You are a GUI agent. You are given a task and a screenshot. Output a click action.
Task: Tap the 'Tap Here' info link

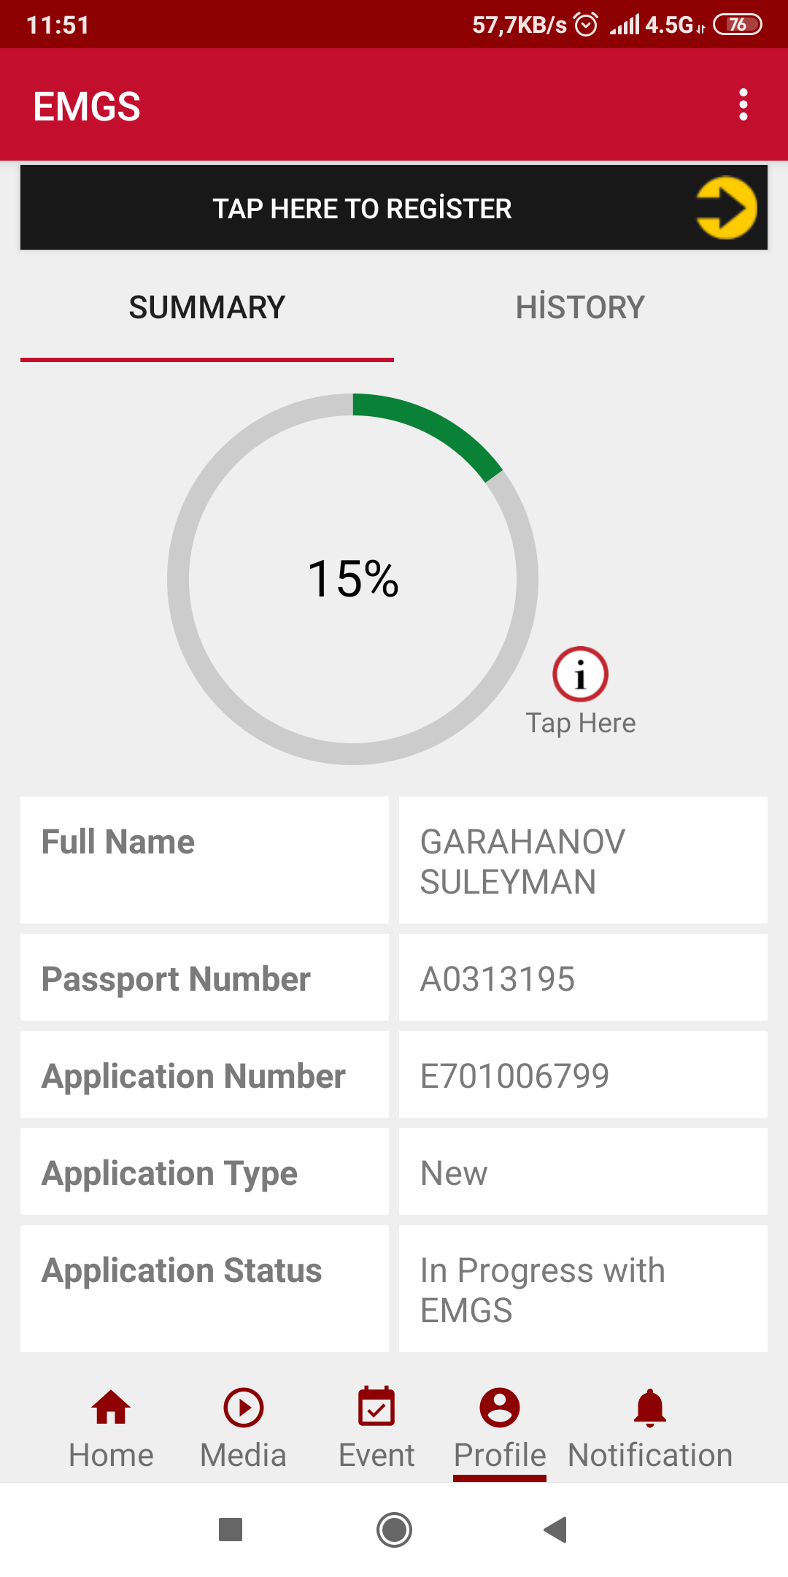pos(581,724)
